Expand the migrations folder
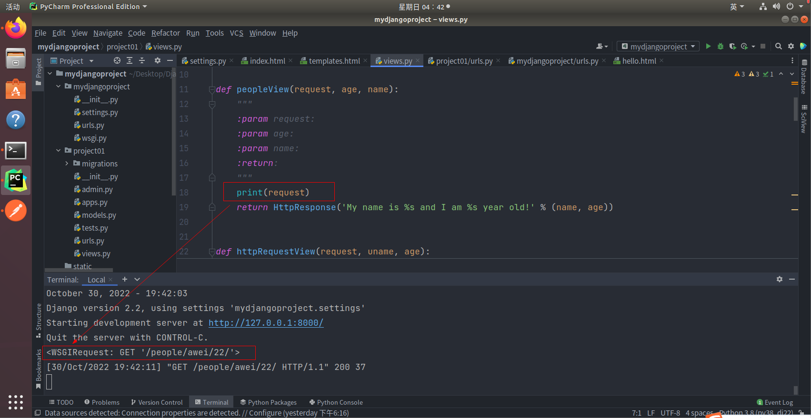This screenshot has height=418, width=811. [x=67, y=164]
